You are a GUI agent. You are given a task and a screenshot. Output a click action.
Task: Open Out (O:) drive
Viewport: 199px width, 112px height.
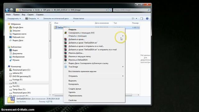[x=16, y=86]
